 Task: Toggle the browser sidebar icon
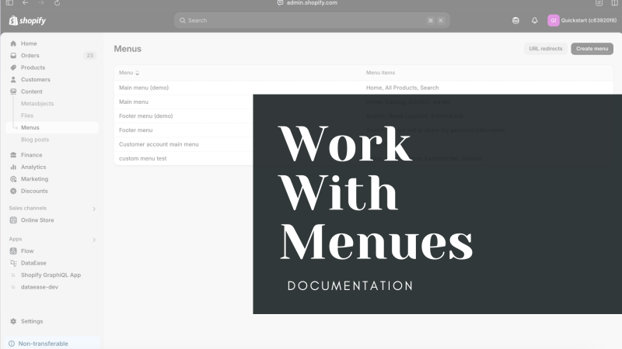point(9,3)
